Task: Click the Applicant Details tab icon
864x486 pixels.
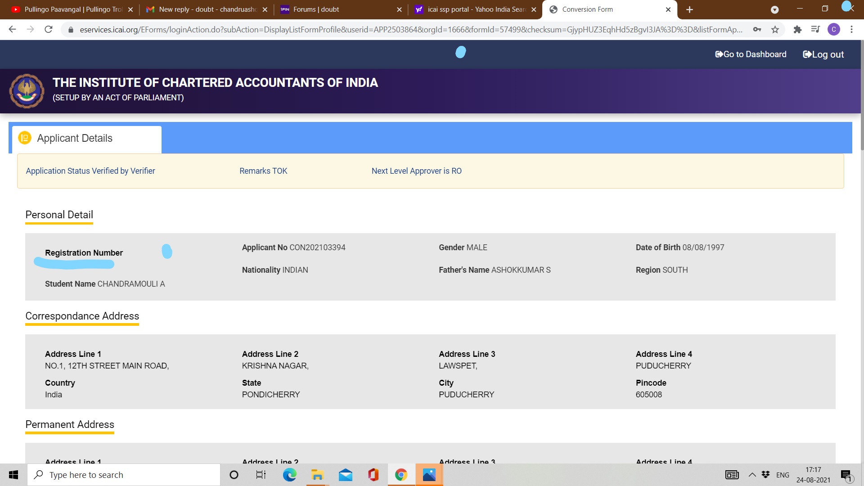Action: pos(25,138)
